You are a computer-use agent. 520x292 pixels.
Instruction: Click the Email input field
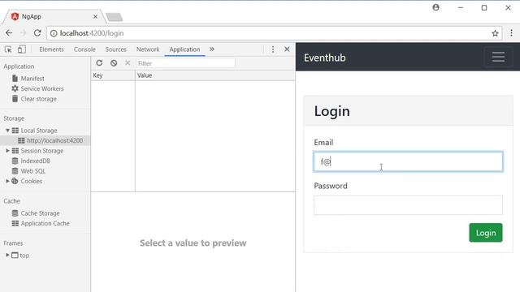(x=408, y=161)
